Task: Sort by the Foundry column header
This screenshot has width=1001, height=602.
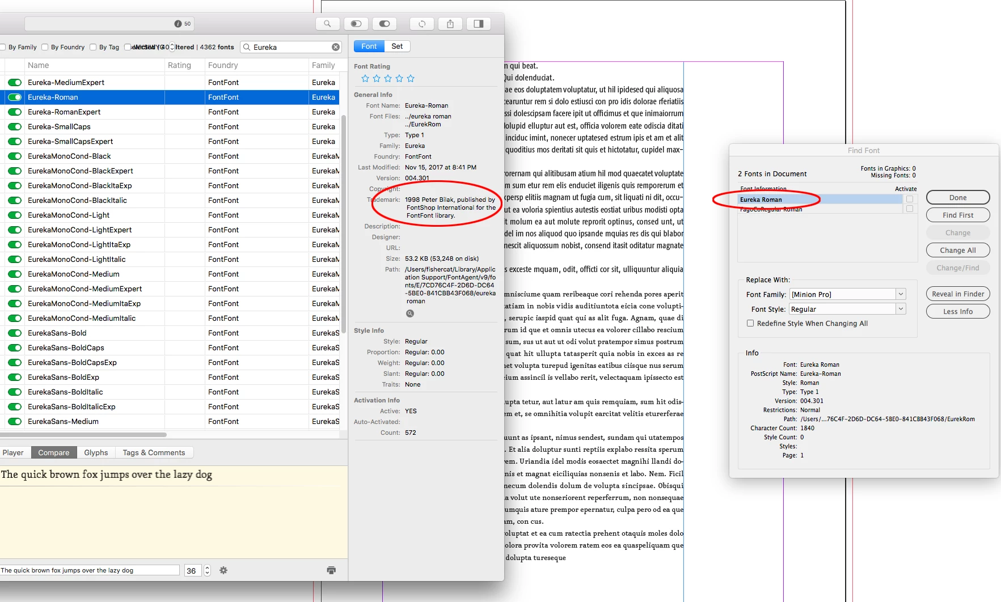Action: pyautogui.click(x=257, y=65)
